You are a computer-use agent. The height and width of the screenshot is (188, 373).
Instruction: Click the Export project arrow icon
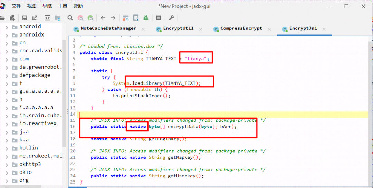(x=35, y=18)
